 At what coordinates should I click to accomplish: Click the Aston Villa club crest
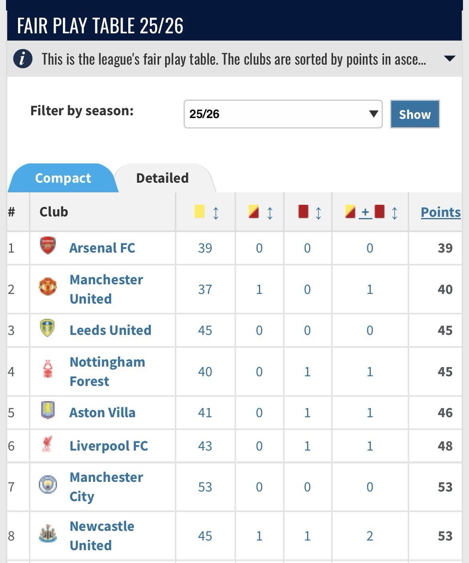click(x=48, y=410)
